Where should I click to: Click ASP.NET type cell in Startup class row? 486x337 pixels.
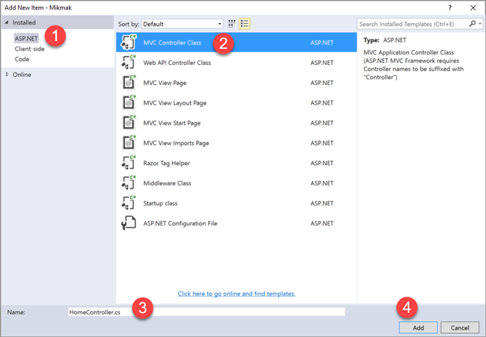pyautogui.click(x=322, y=203)
